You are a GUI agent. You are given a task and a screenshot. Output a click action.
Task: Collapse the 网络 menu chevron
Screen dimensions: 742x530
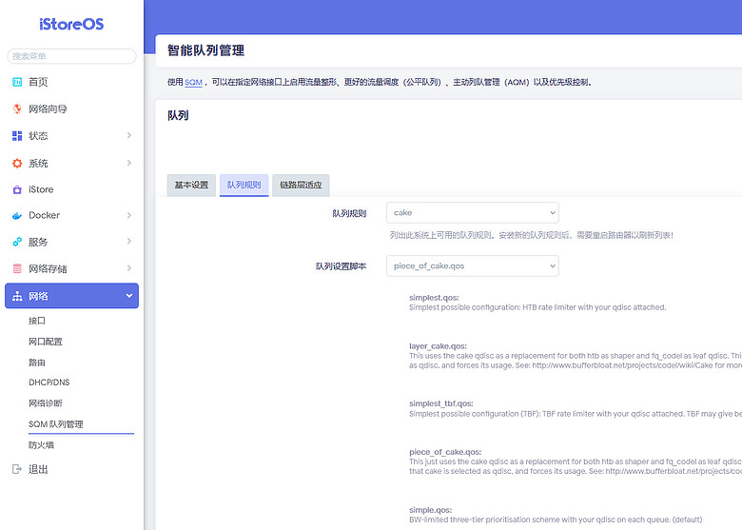point(129,296)
